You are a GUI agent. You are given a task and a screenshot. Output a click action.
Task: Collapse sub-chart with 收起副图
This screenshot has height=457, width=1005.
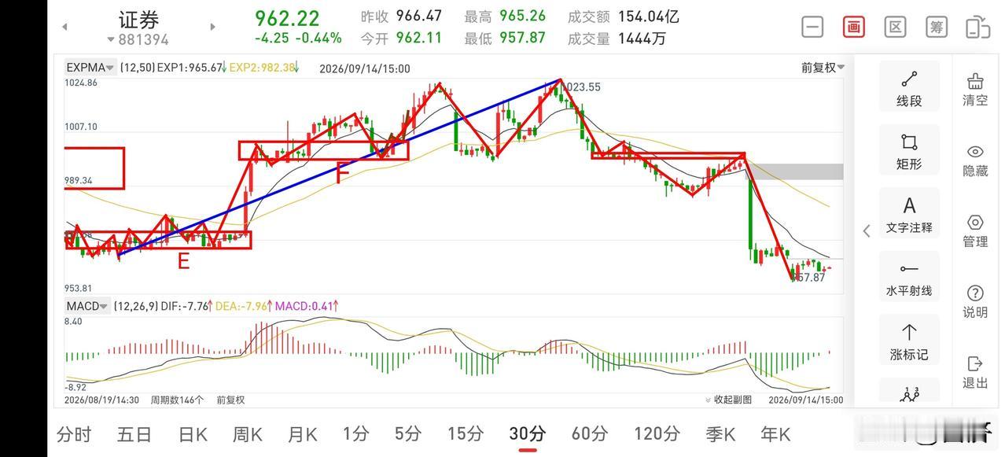[728, 400]
